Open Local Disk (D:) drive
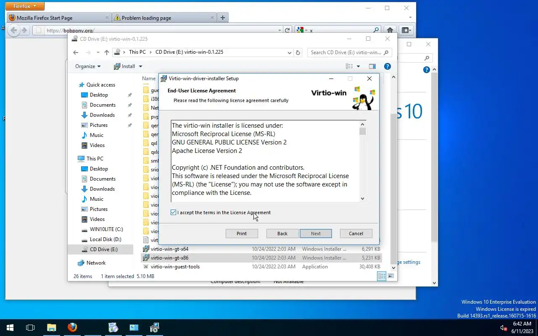Screen dimensions: 538x336 (x=105, y=239)
